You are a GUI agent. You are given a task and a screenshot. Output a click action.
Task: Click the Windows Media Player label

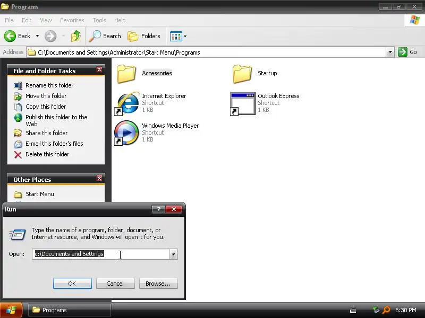click(x=170, y=126)
